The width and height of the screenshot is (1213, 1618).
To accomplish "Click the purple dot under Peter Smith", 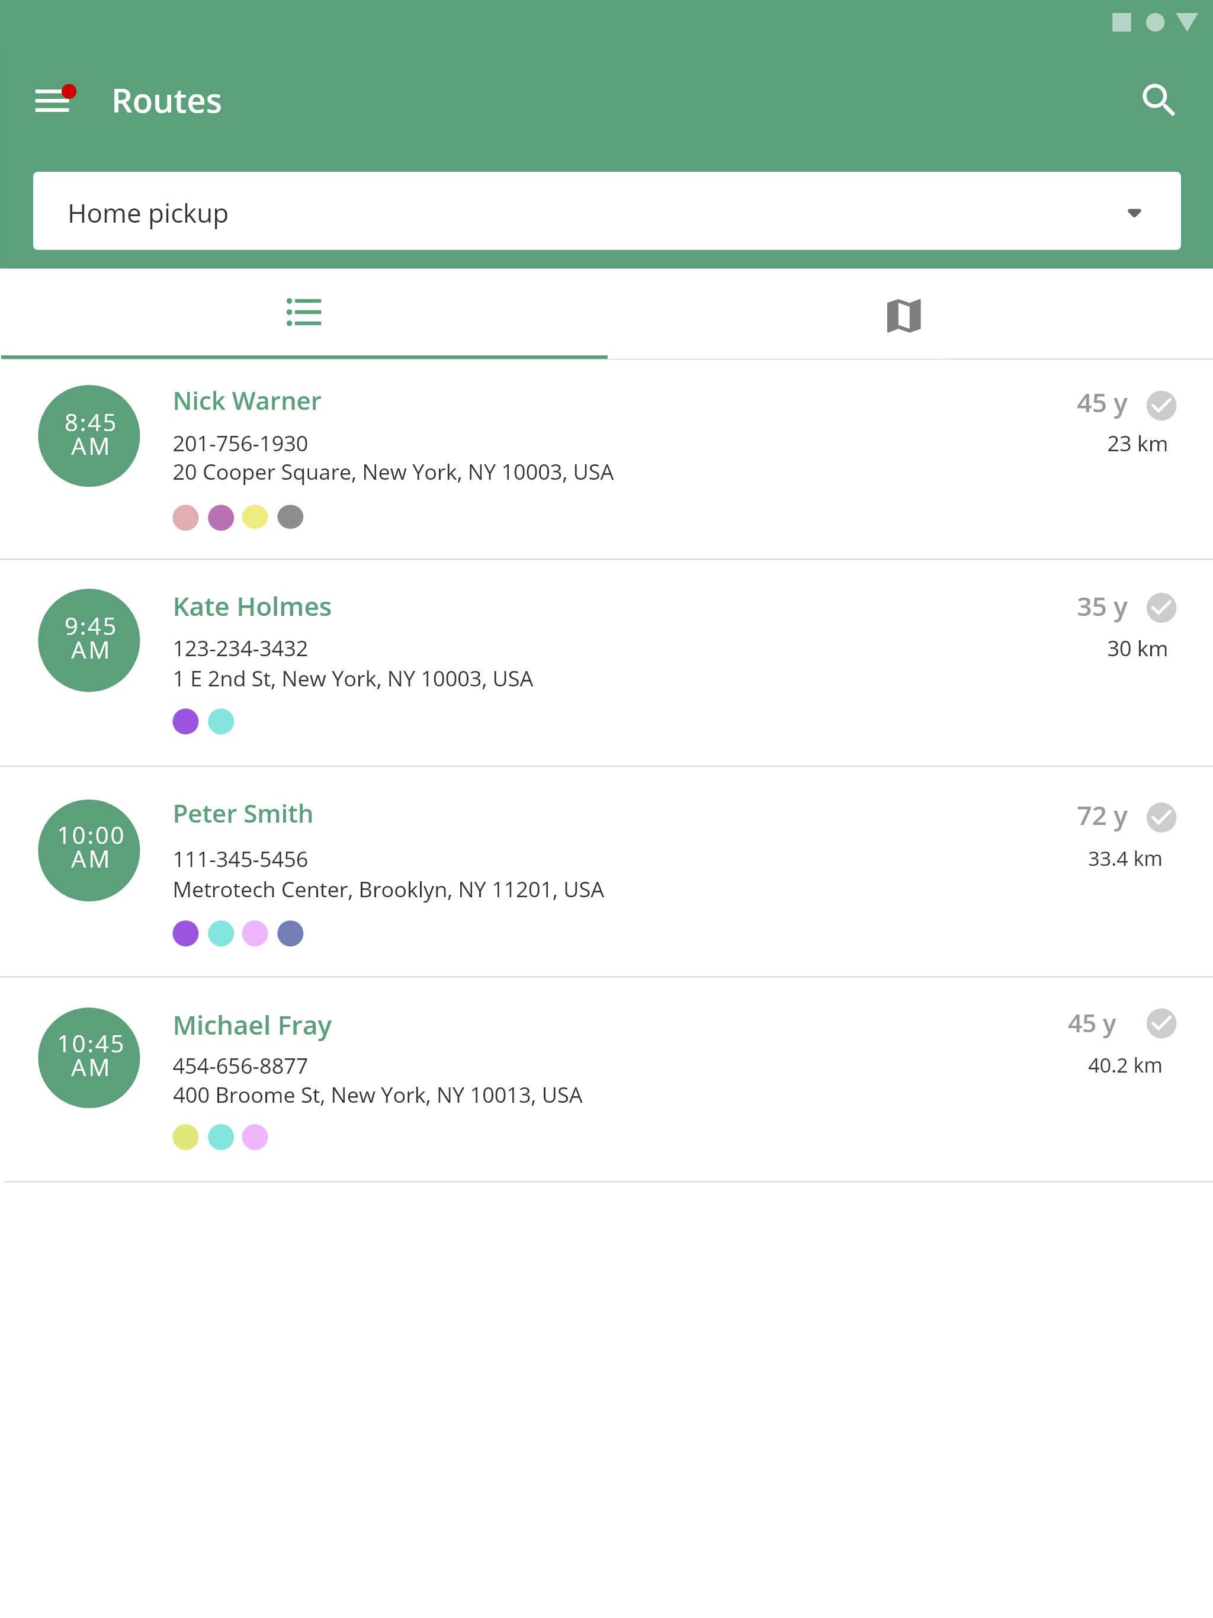I will [x=186, y=933].
